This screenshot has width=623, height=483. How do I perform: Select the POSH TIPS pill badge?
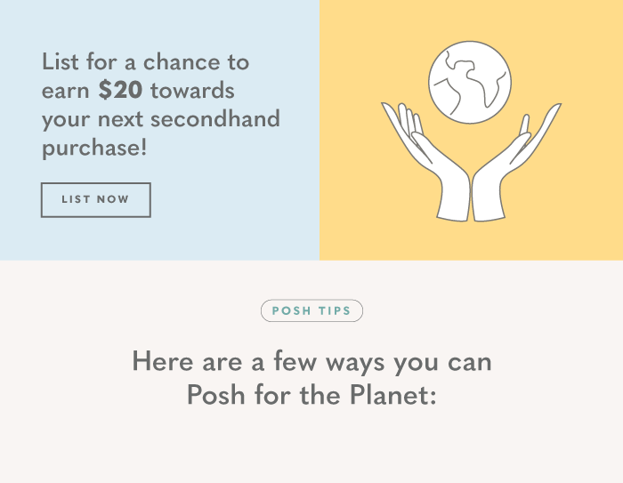311,310
